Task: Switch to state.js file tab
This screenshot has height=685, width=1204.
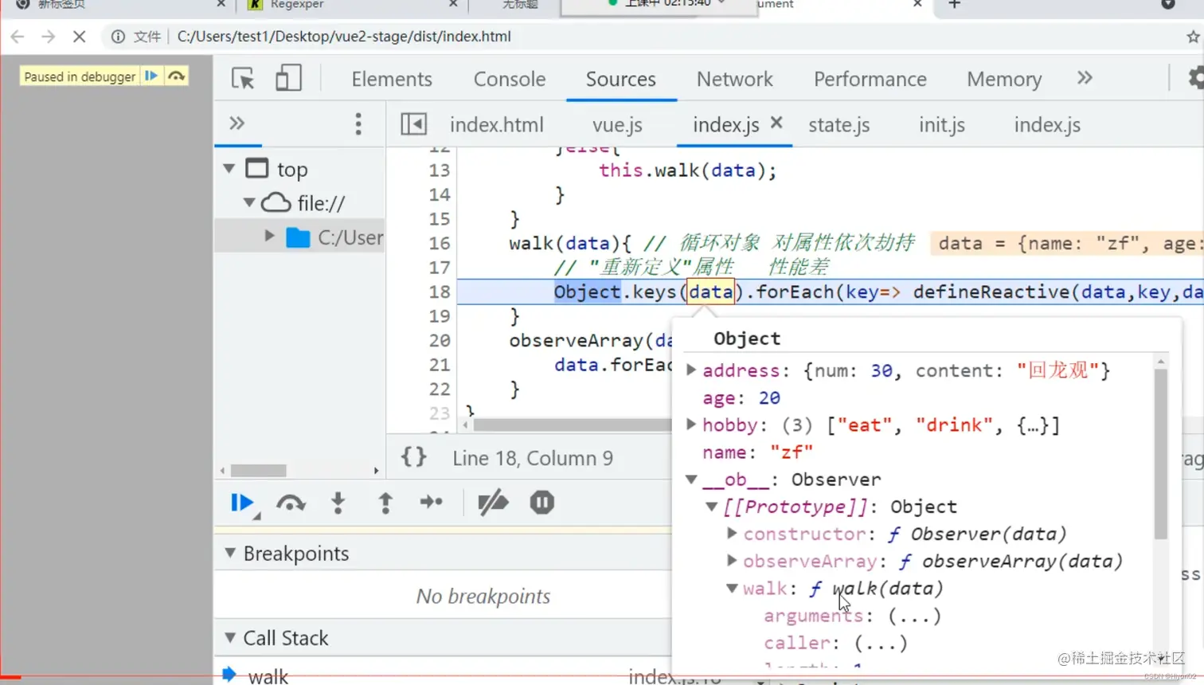Action: click(839, 125)
